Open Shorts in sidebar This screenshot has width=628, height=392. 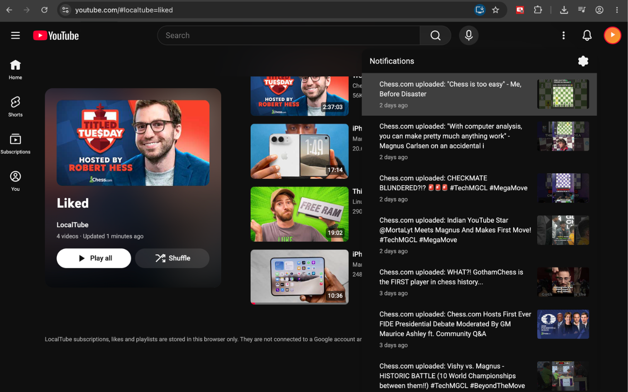pyautogui.click(x=15, y=106)
